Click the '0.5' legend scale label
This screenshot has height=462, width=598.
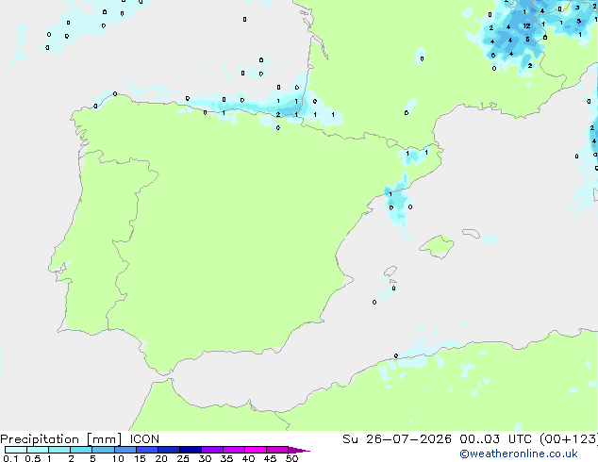point(33,458)
